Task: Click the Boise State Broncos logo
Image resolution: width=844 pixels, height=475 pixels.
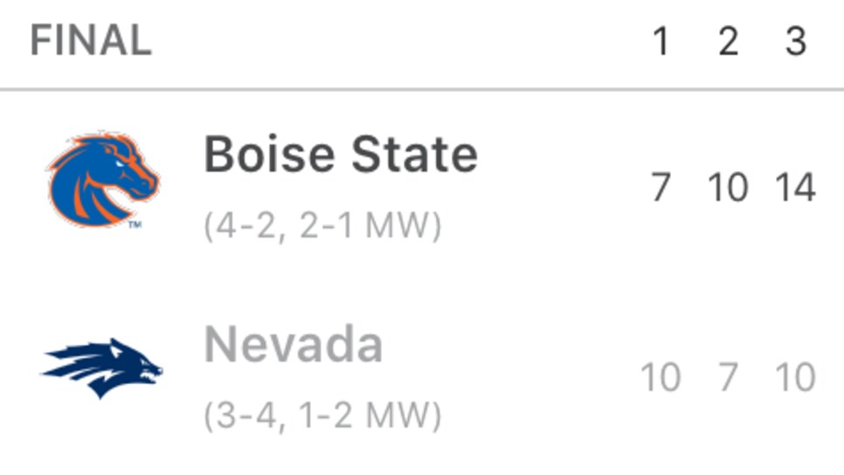Action: 103,179
